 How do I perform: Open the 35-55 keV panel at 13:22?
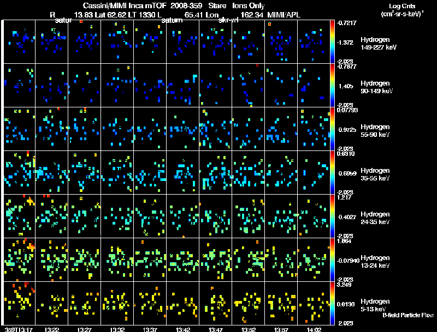pyautogui.click(x=52, y=172)
